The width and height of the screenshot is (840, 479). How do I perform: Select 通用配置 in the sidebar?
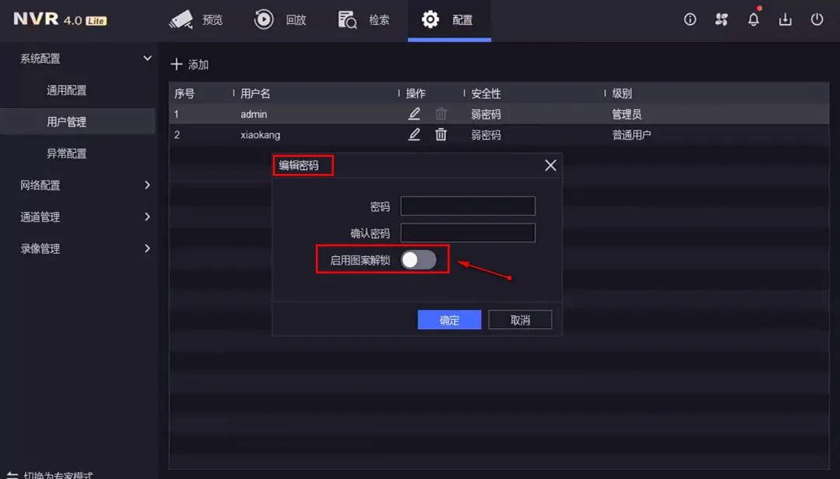66,90
